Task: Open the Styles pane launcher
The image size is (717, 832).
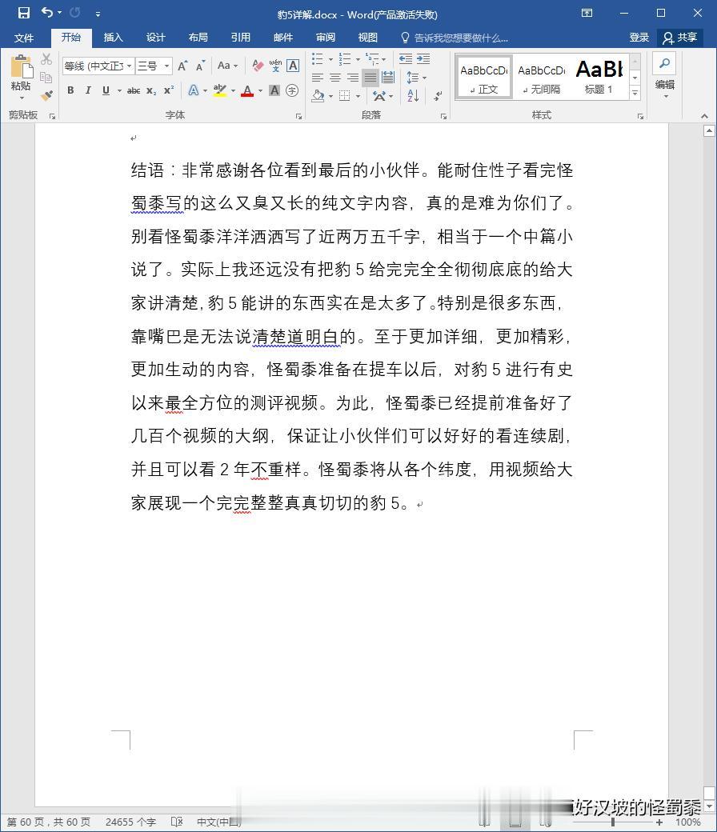Action: coord(640,116)
